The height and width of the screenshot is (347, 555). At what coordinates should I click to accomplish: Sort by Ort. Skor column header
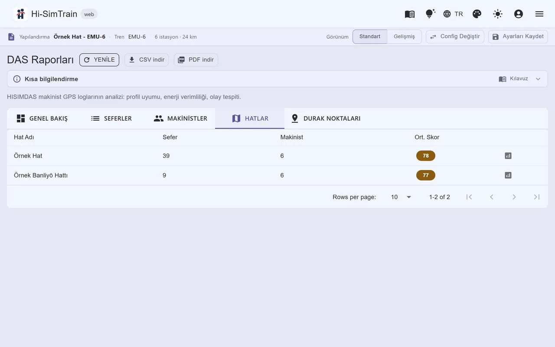pos(427,137)
